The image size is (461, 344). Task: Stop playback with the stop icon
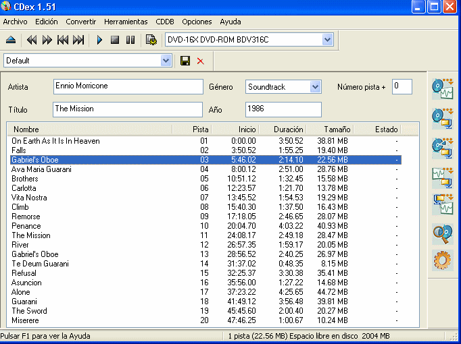click(x=115, y=40)
